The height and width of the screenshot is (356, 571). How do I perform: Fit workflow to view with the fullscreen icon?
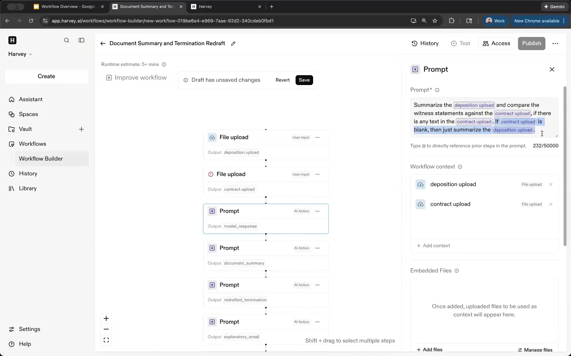point(106,340)
